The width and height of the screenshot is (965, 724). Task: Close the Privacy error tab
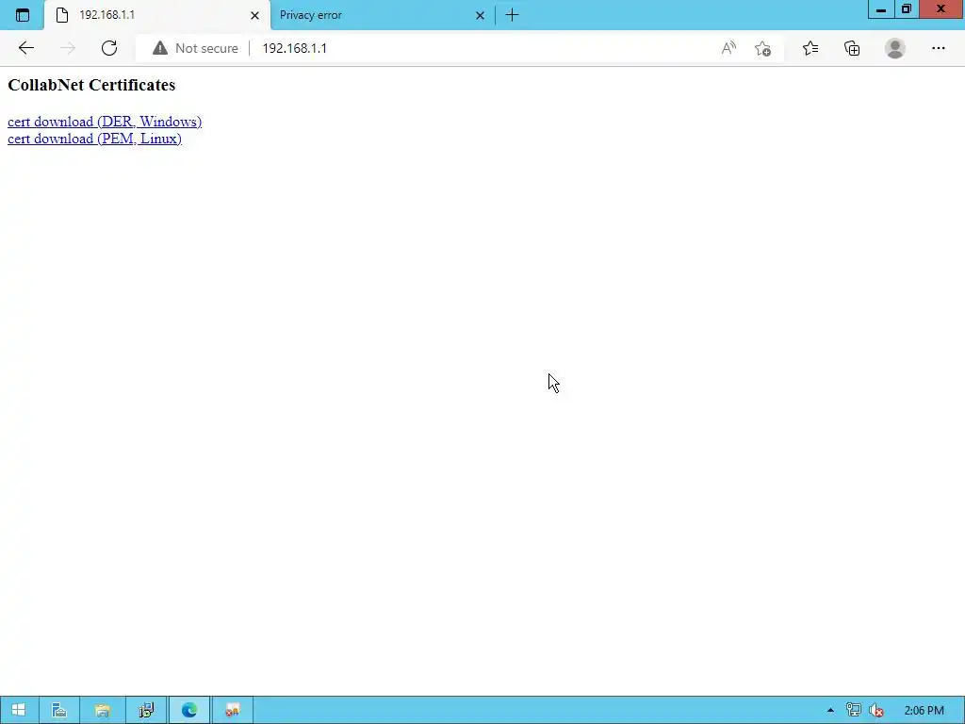(480, 15)
